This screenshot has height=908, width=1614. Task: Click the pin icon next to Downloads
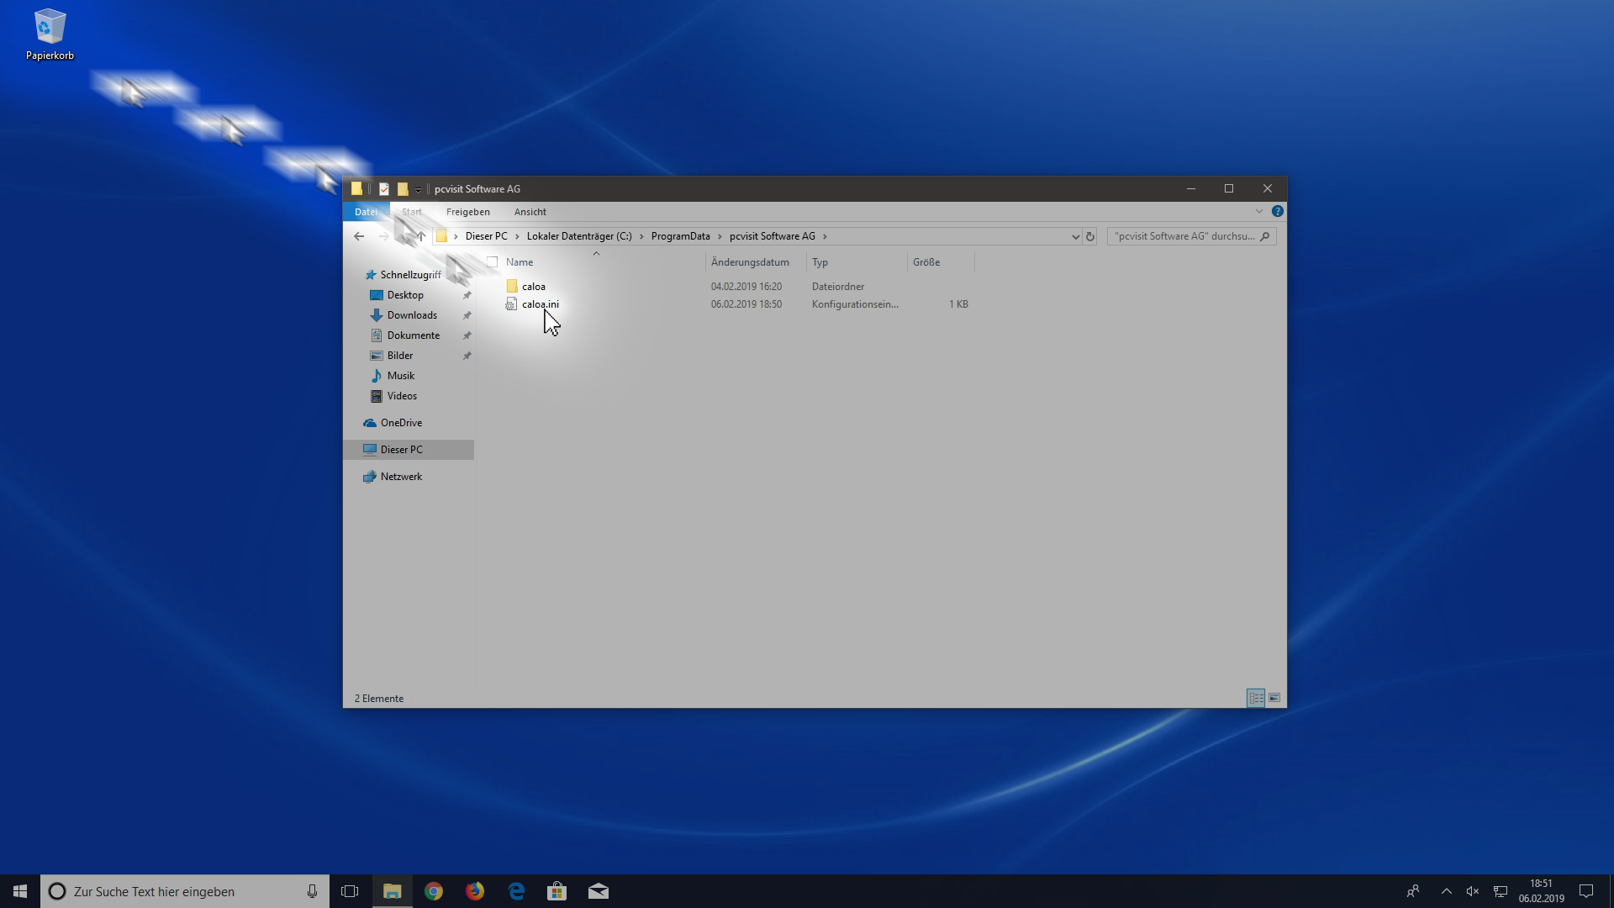click(x=467, y=315)
